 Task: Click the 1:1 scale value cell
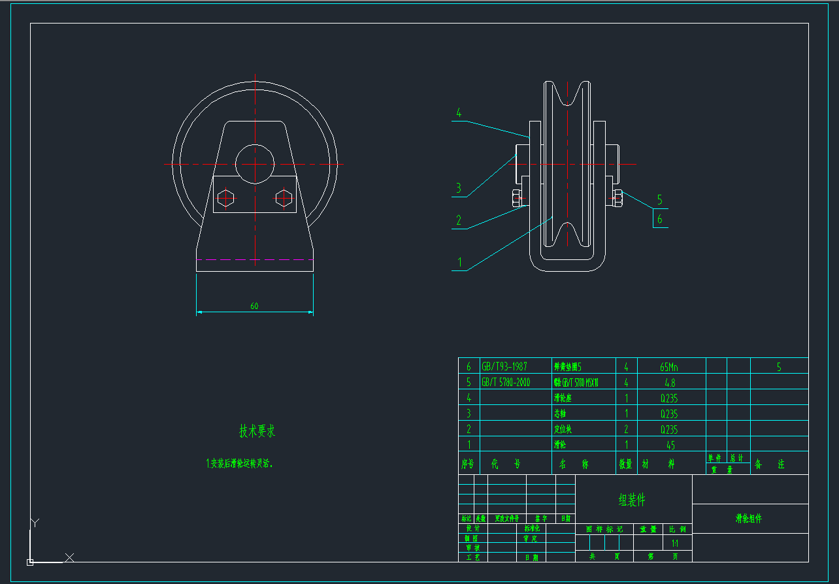675,543
